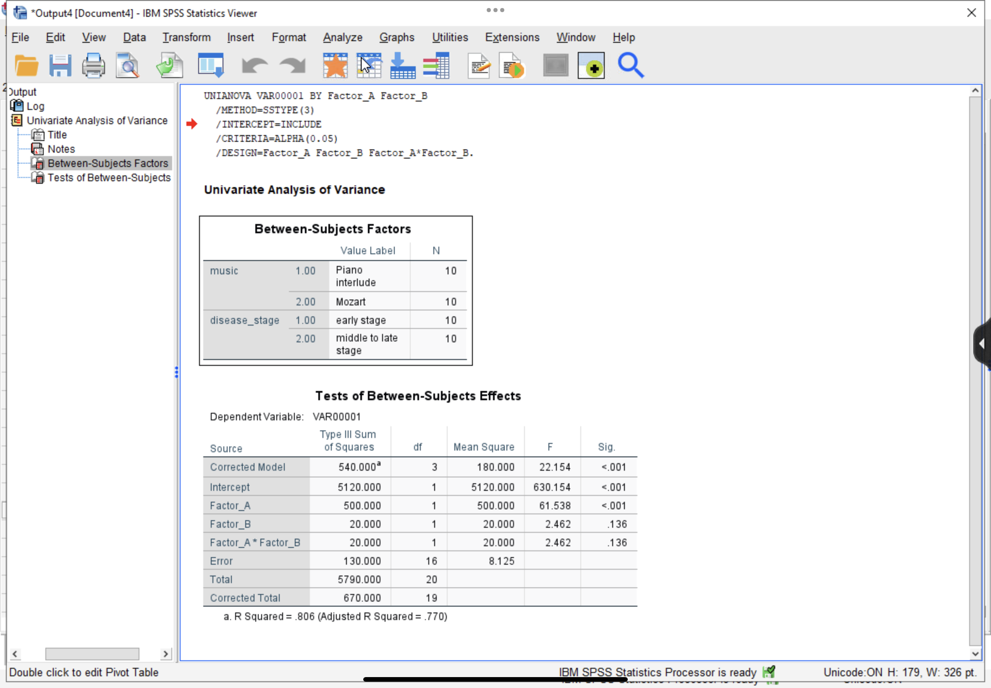Click the Designate window plus icon
Viewport: 991px width, 688px height.
click(591, 66)
